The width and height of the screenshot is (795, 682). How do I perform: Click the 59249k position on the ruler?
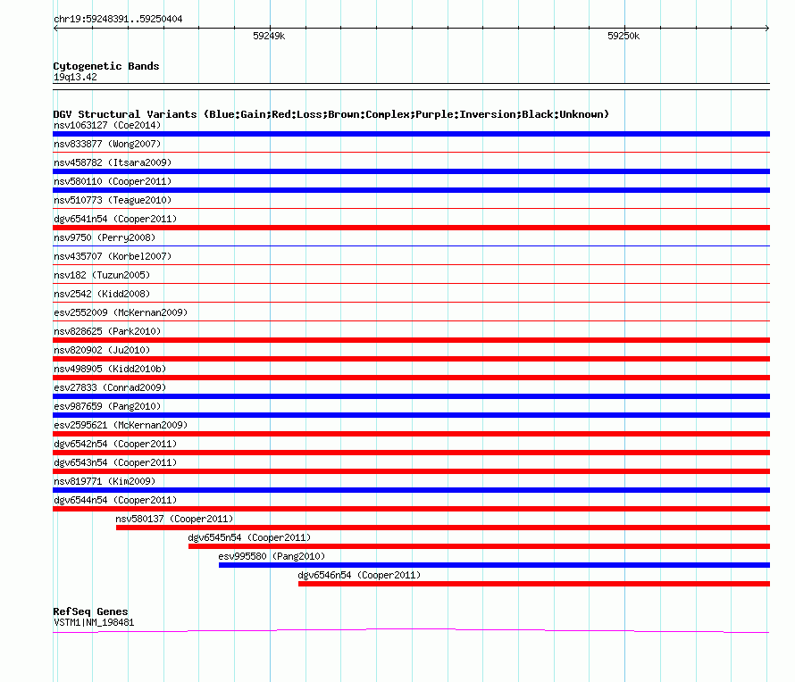[269, 37]
